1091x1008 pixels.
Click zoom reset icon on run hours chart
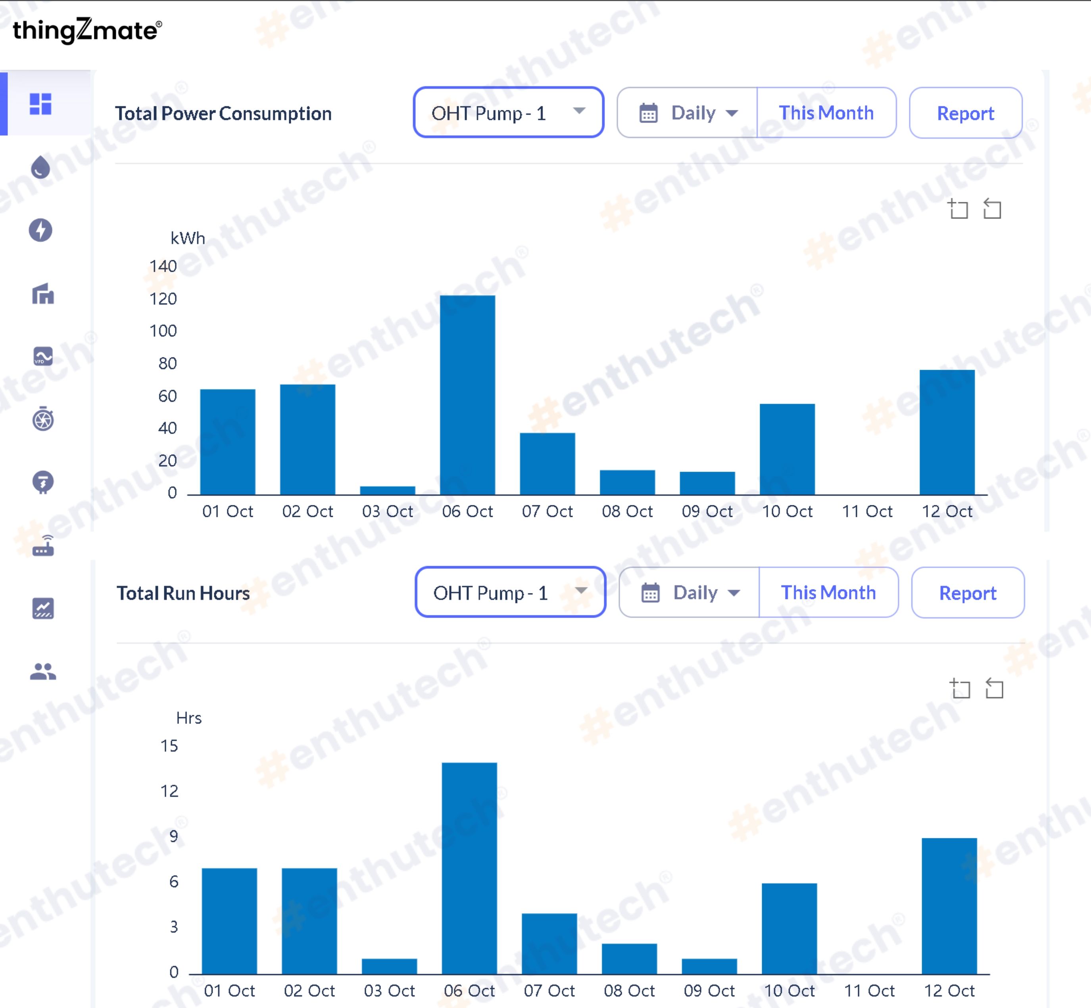pos(994,688)
